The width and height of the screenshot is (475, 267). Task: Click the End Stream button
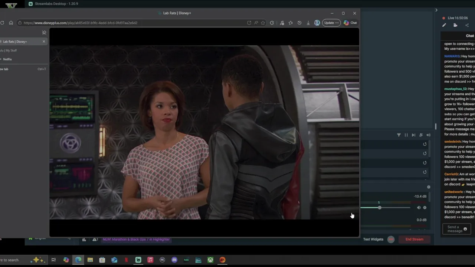point(414,240)
